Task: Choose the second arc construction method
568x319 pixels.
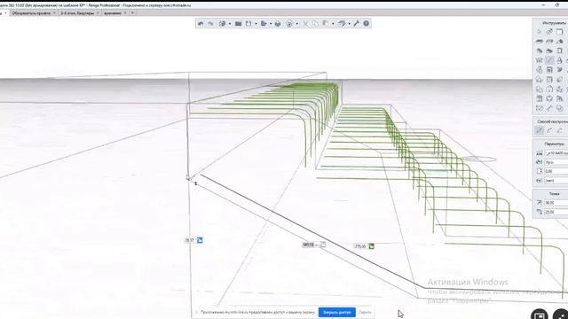Action: tap(560, 130)
